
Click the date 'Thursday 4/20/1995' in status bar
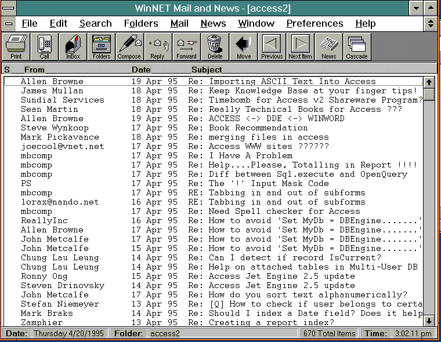pyautogui.click(x=69, y=333)
